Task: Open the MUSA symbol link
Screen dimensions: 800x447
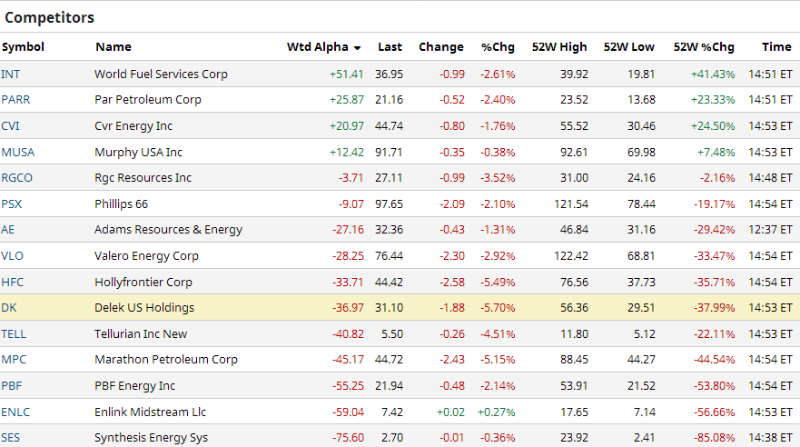Action: point(18,152)
